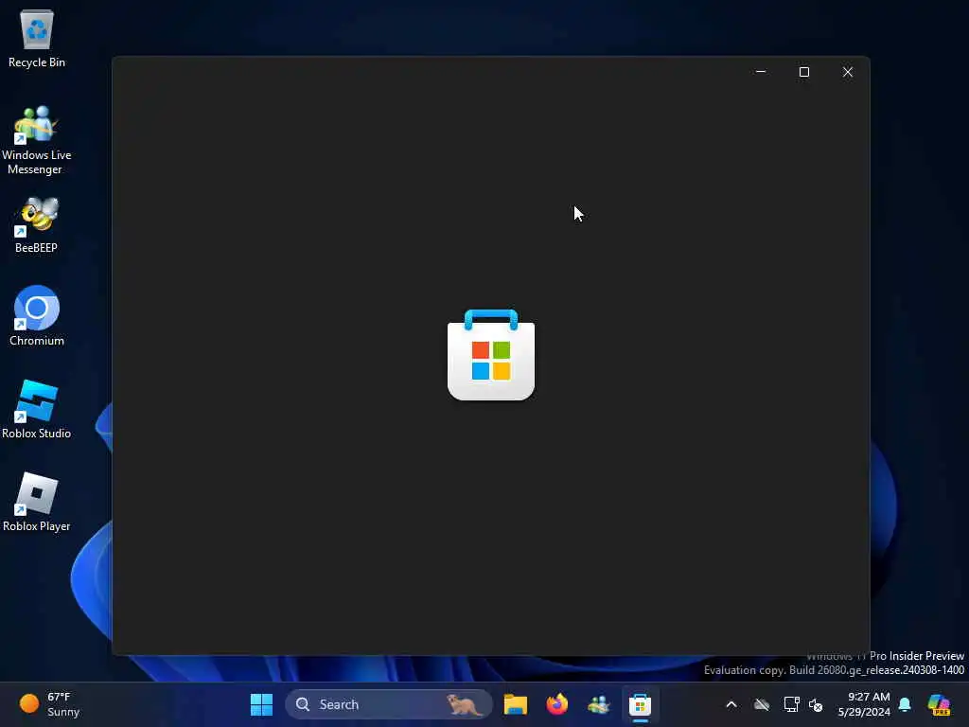Maximize the Microsoft Store window
This screenshot has width=969, height=727.
(804, 72)
